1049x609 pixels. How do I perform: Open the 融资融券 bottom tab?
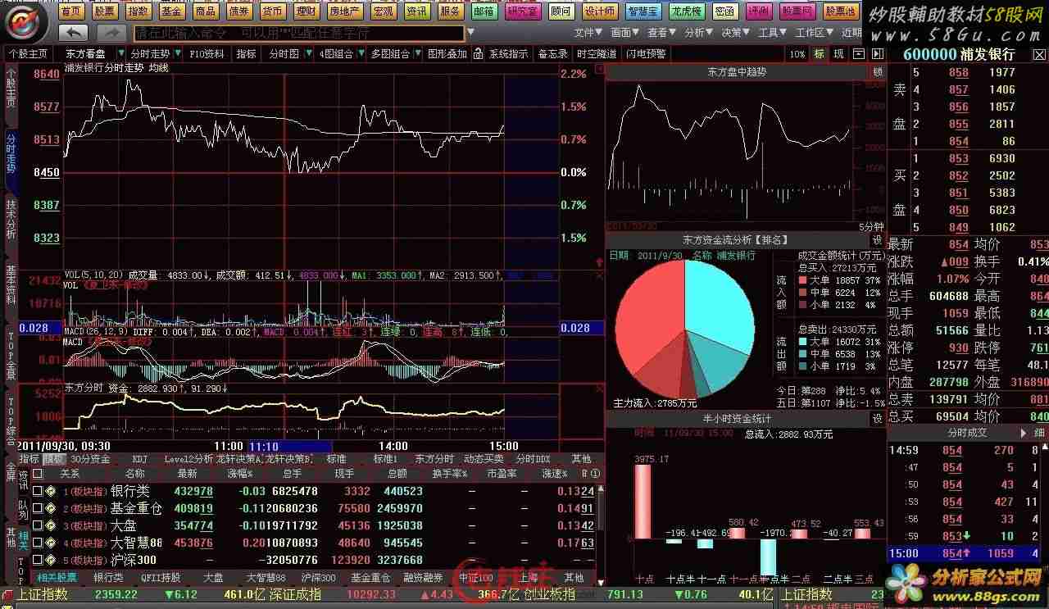coord(423,578)
